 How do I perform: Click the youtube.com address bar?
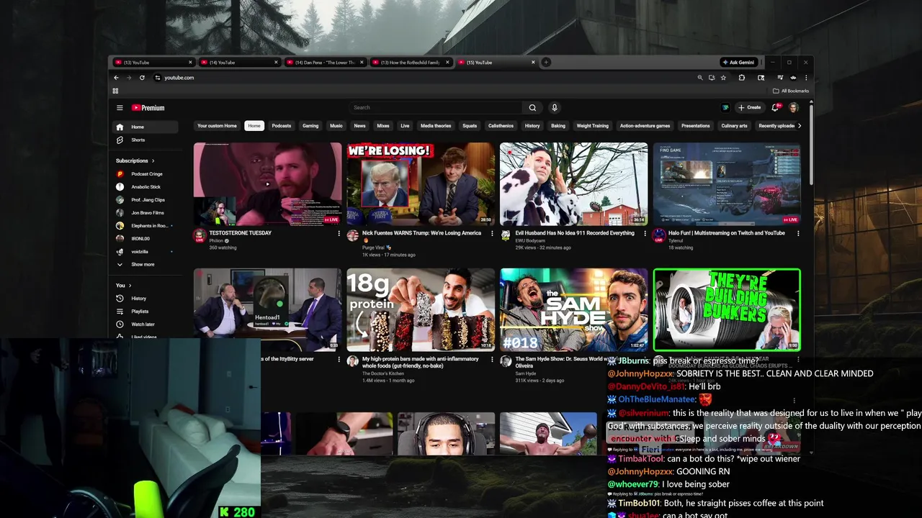425,78
